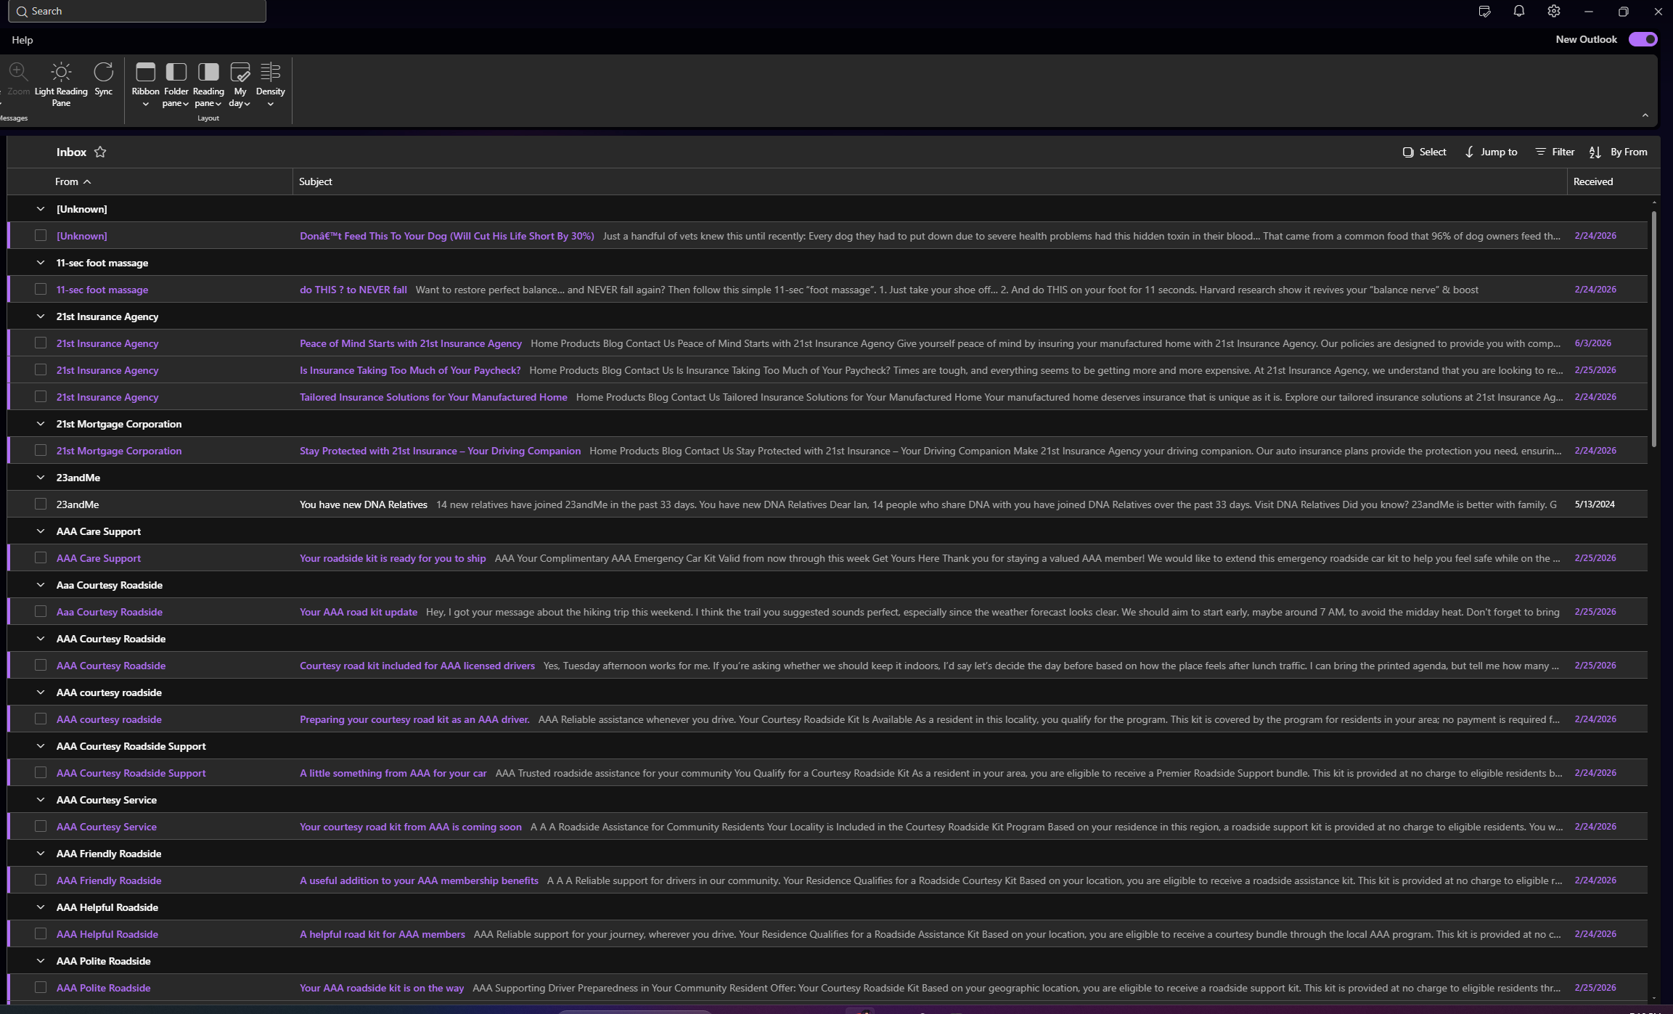The width and height of the screenshot is (1673, 1014).
Task: Open 'A little something from AAA' email
Action: (x=827, y=773)
